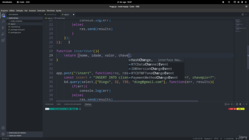Maximize the terminal panel size

(x=244, y=104)
